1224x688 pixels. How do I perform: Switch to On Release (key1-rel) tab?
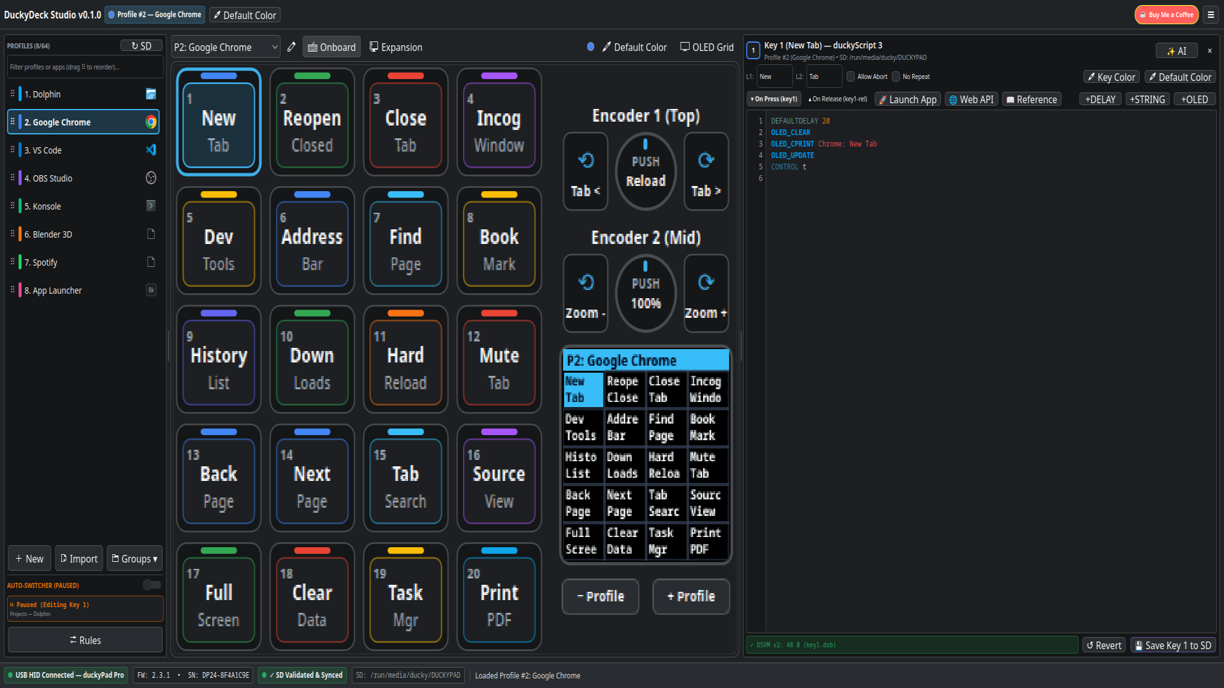(837, 99)
